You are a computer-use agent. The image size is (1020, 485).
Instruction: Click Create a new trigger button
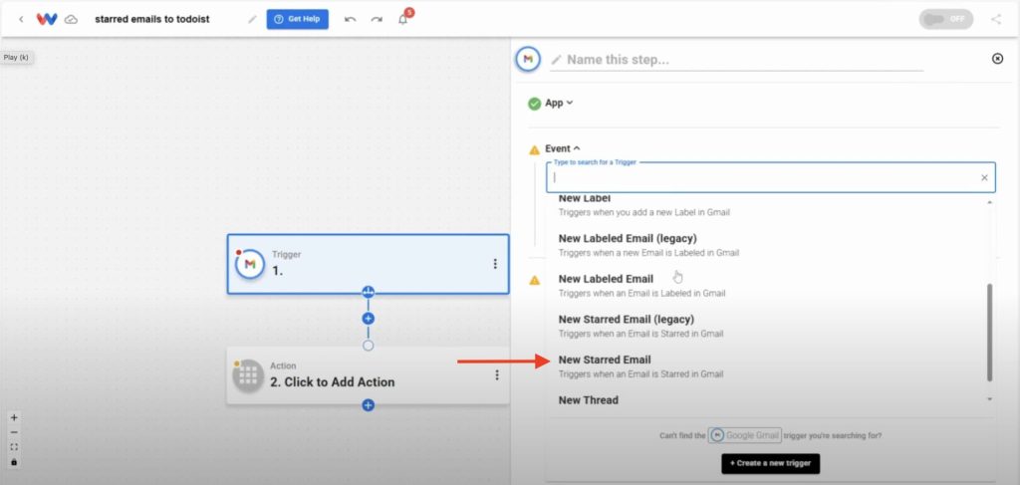click(770, 463)
